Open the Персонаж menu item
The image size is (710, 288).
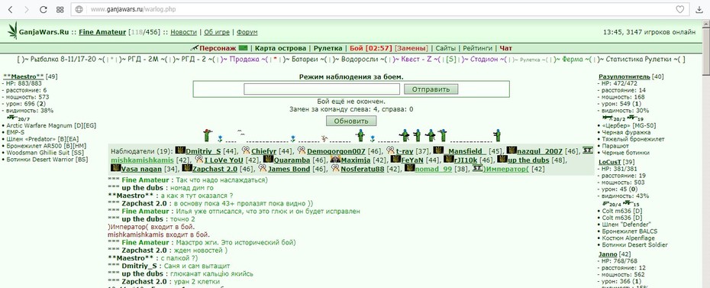[218, 48]
